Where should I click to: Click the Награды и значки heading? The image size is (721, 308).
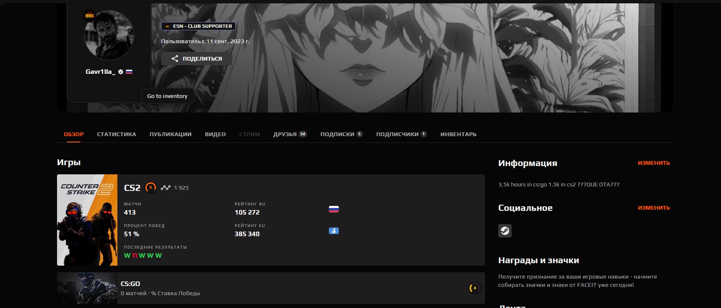coord(539,261)
